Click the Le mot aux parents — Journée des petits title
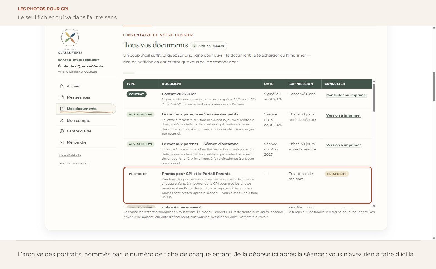The image size is (436, 269). tap(200, 114)
